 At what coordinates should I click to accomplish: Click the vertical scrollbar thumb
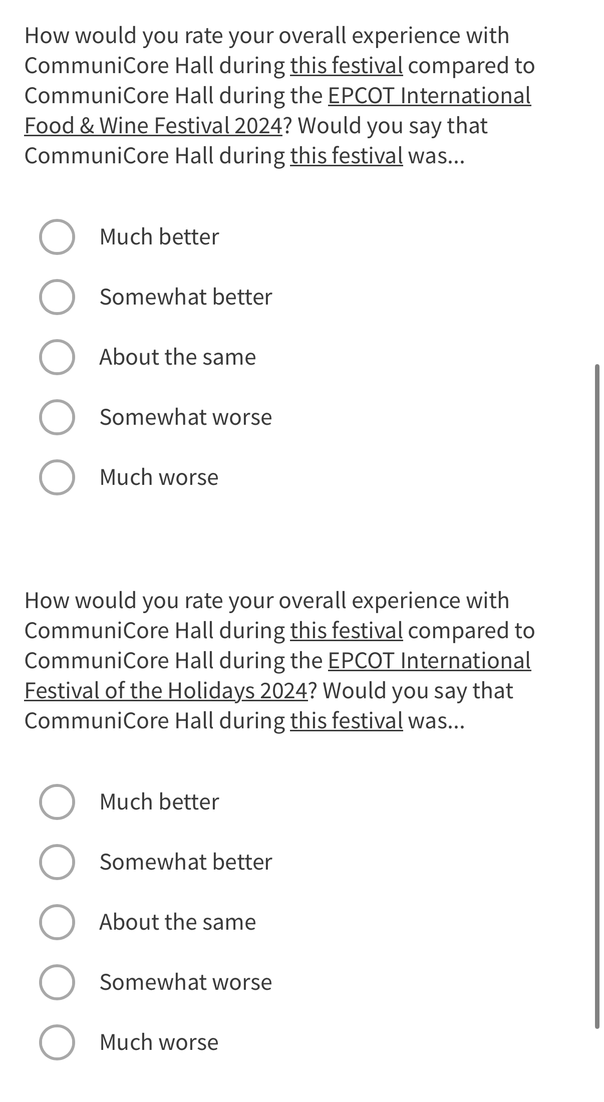click(597, 696)
